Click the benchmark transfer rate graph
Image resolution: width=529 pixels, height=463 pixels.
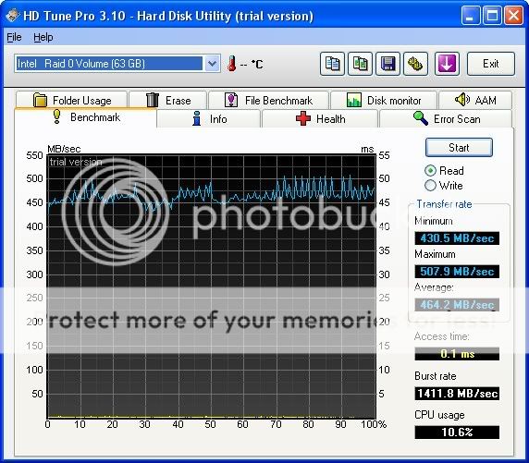click(x=211, y=286)
